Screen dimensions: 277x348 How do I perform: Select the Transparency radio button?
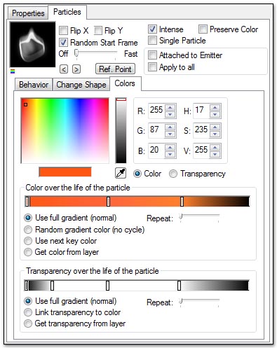pyautogui.click(x=173, y=174)
